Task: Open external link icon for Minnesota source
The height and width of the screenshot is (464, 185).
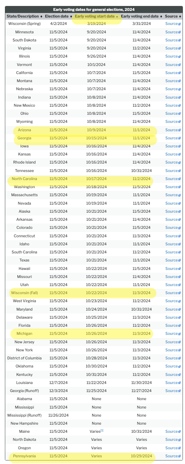Action: coord(180,32)
